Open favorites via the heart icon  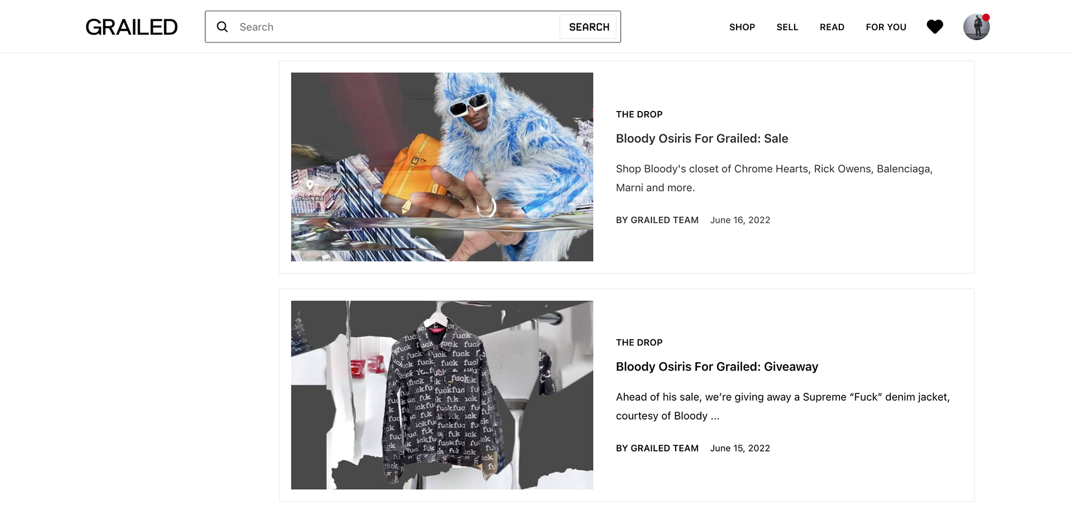pos(934,27)
